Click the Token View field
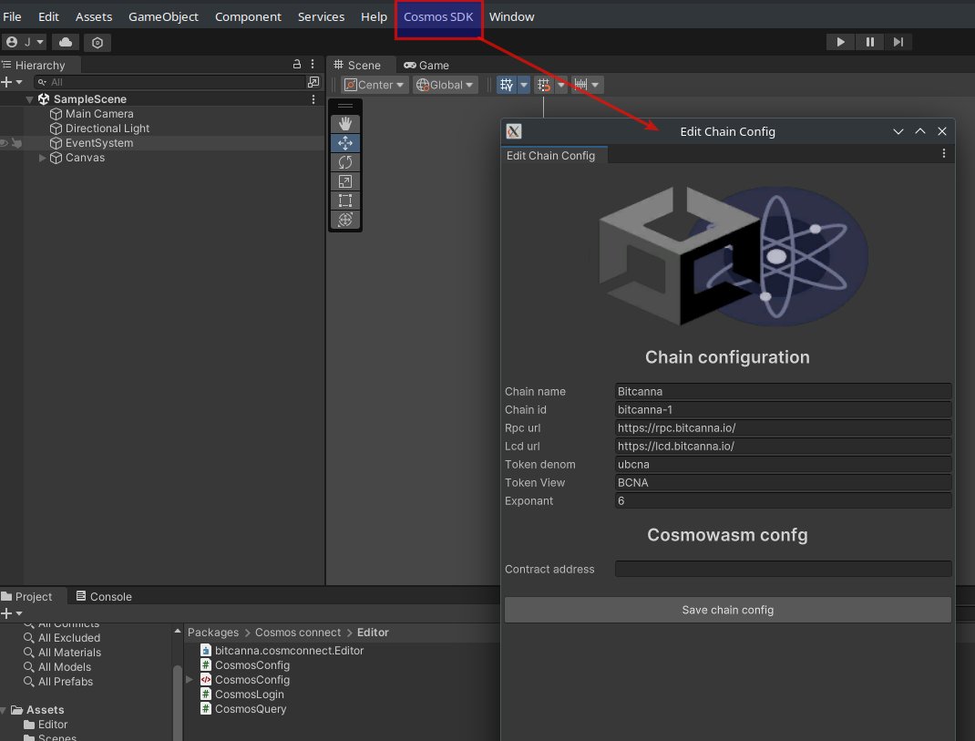 pos(783,483)
